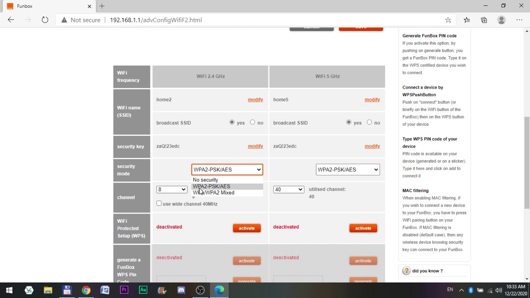This screenshot has width=530, height=298.
Task: Reload the router page
Action: 45,20
